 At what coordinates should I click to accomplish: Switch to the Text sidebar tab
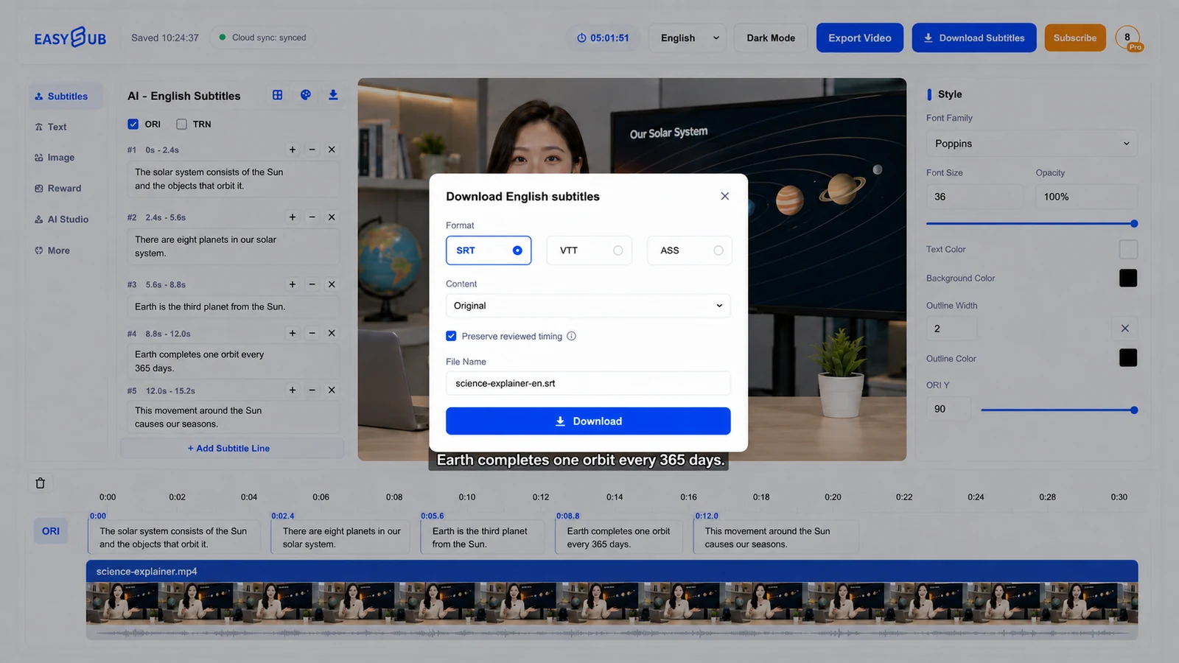point(51,127)
